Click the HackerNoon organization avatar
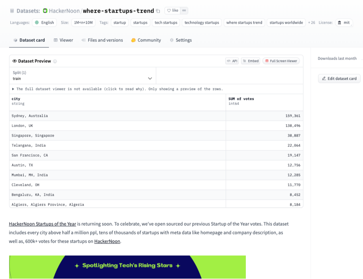 [x=44, y=11]
